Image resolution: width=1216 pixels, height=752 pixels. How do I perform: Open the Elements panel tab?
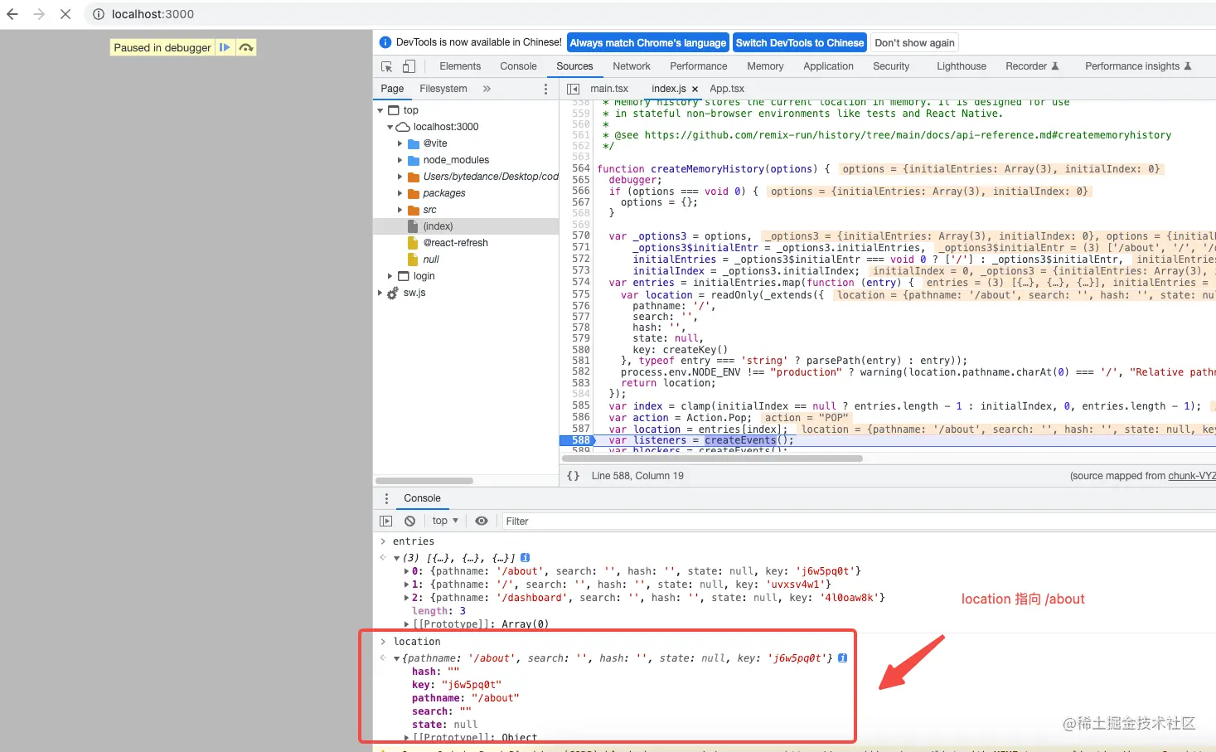tap(460, 66)
